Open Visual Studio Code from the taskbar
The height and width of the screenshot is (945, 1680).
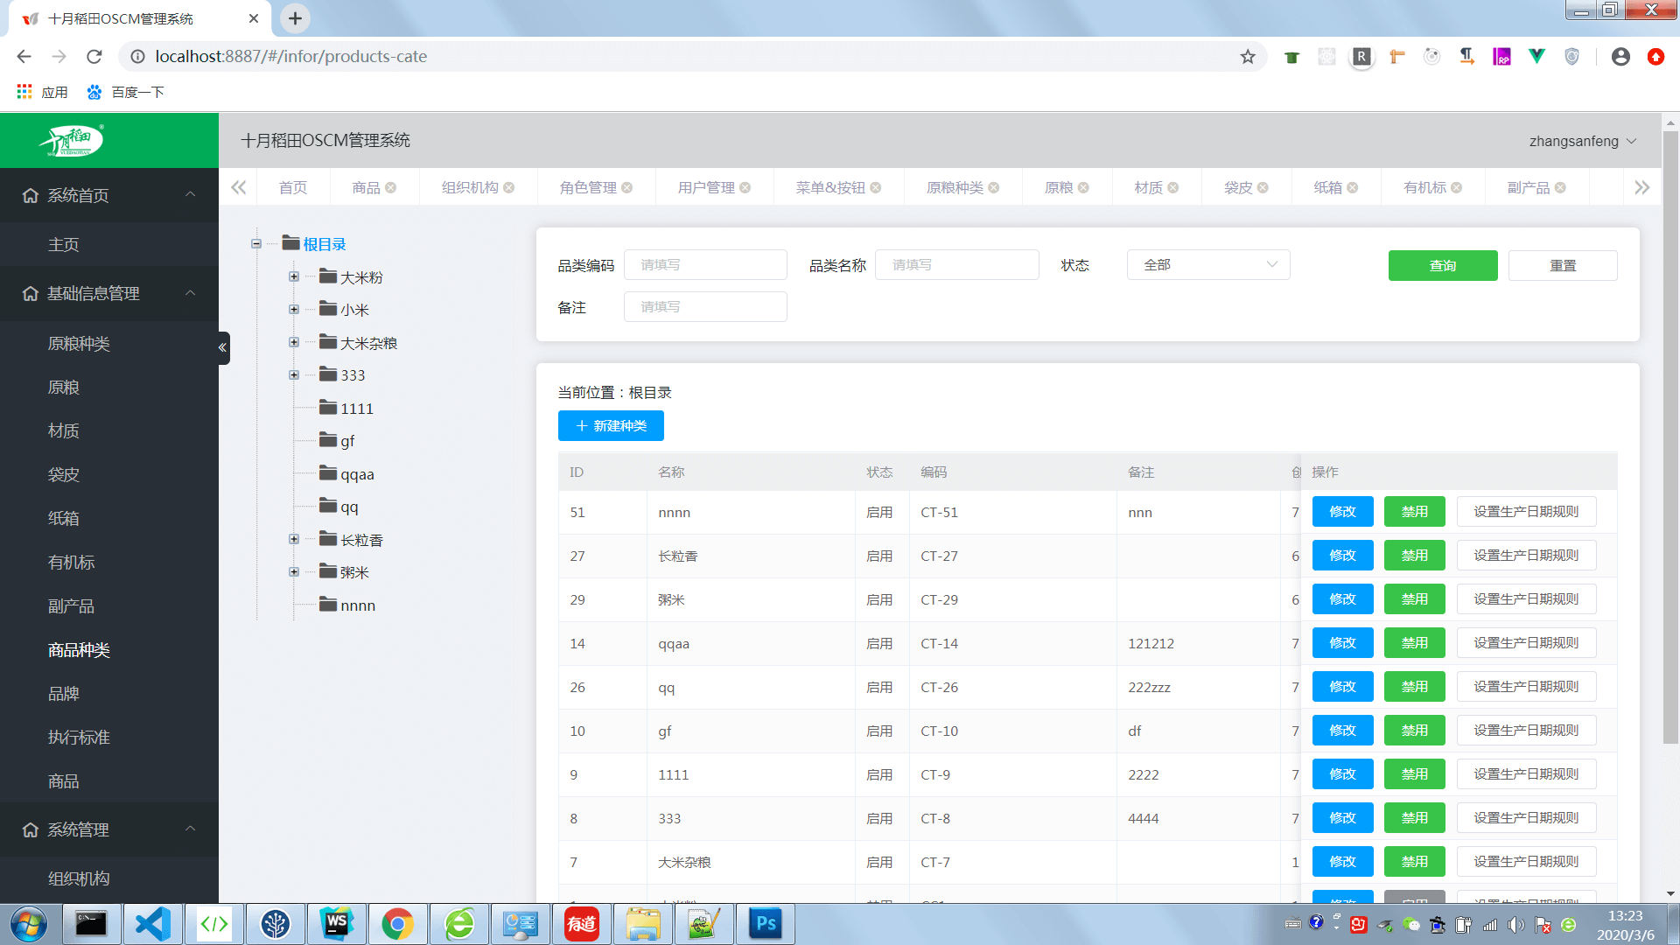tap(152, 924)
